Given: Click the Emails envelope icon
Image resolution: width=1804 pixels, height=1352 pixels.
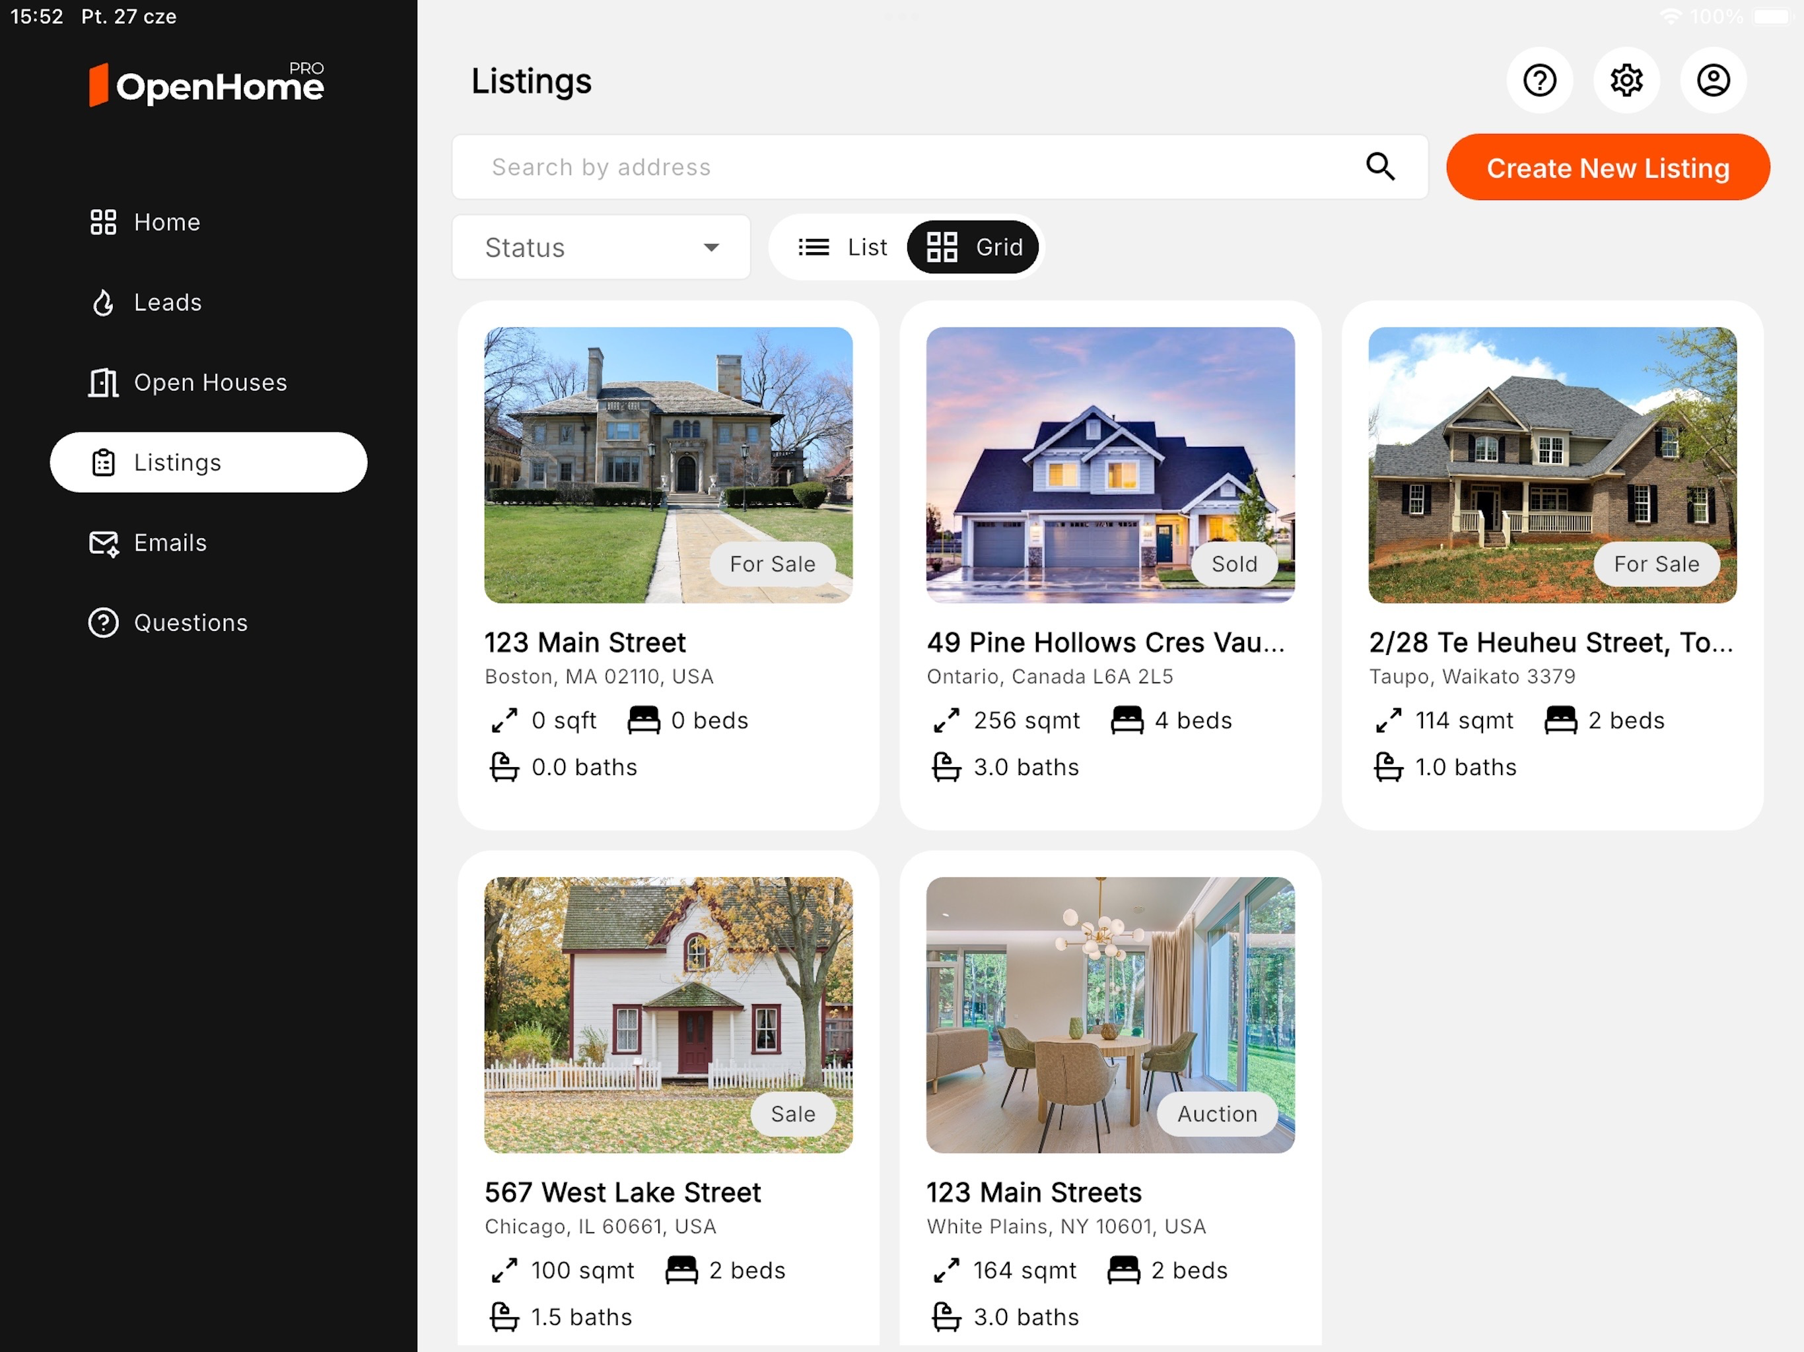Looking at the screenshot, I should click(x=103, y=543).
